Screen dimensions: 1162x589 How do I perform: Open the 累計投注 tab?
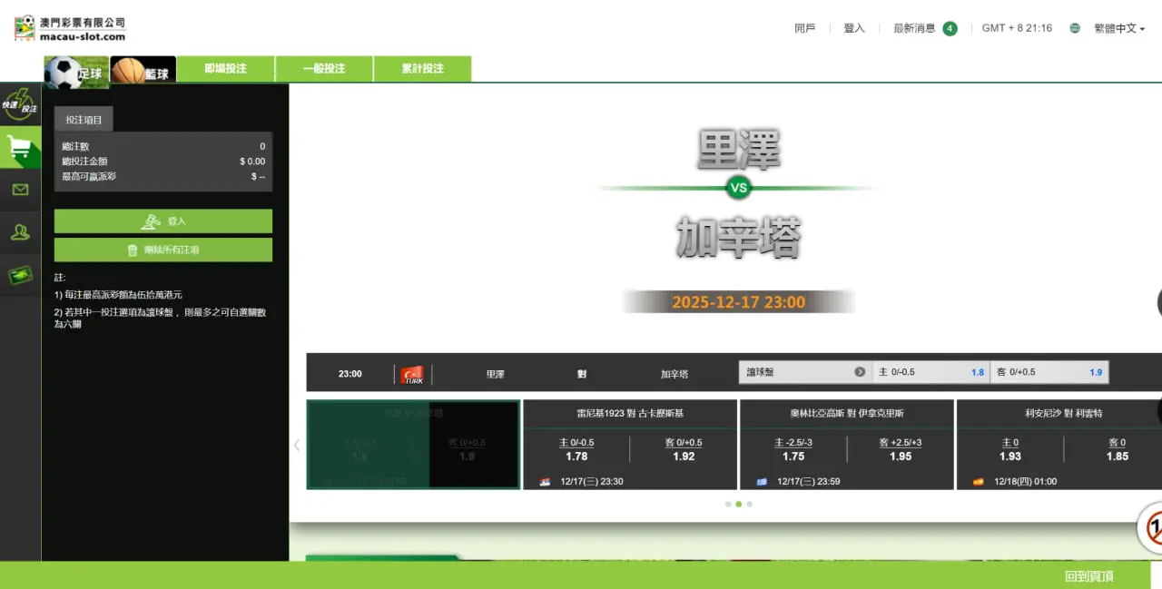pos(423,69)
